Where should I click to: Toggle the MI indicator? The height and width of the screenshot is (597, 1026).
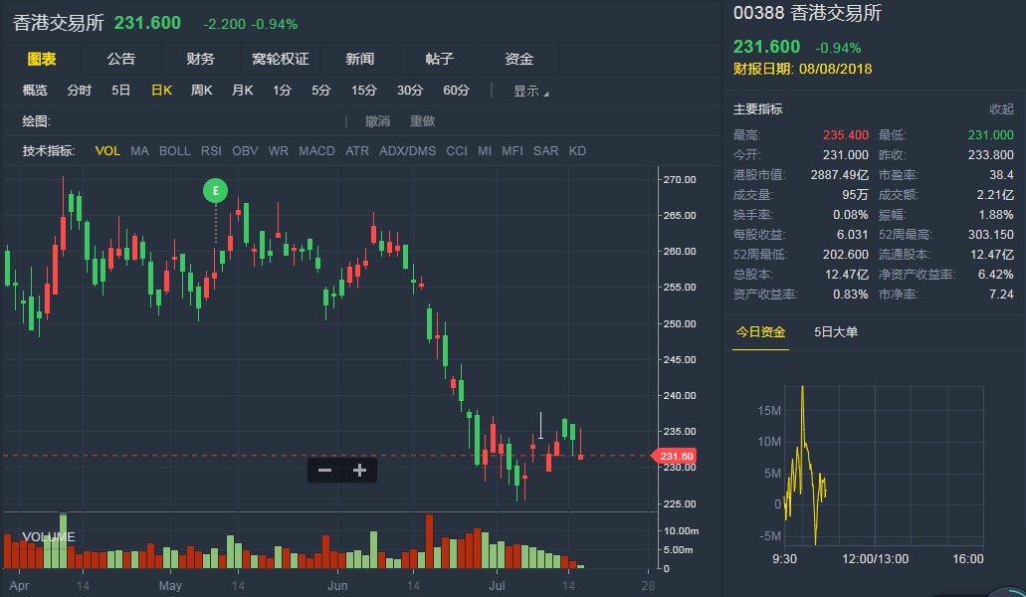point(485,151)
